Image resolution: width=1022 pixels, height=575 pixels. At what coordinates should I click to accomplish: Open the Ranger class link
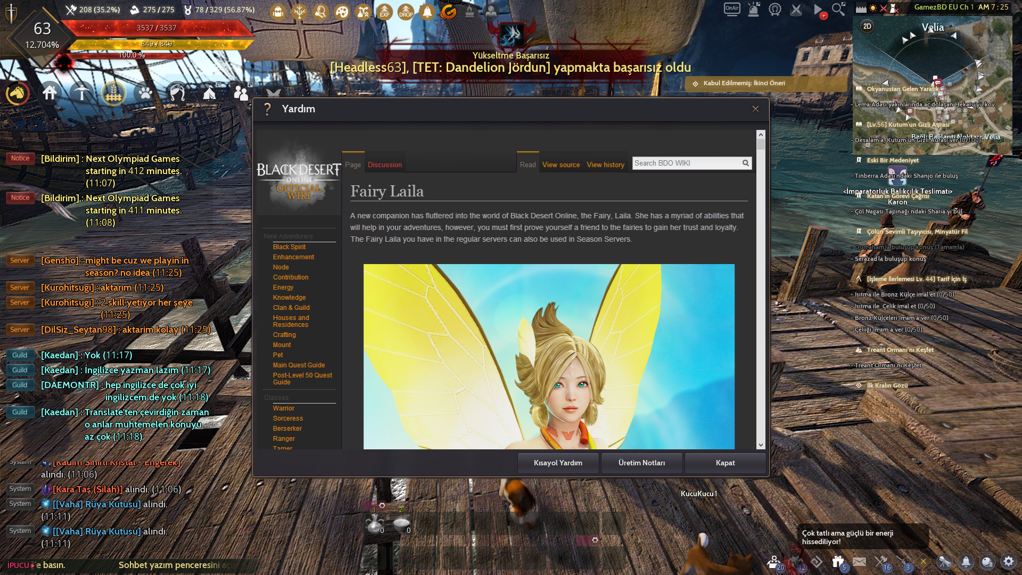(x=284, y=439)
